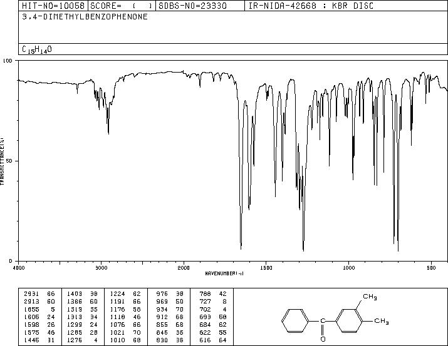Click the 622 peak entry in the table
Screen dimensions: 448x346
click(213, 332)
